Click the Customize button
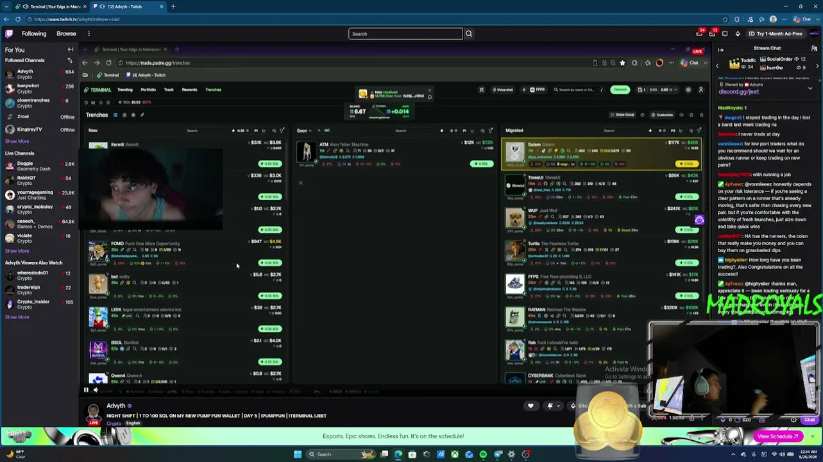This screenshot has height=462, width=823. click(x=662, y=115)
